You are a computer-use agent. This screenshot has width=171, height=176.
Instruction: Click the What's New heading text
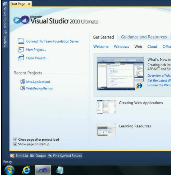click(159, 60)
